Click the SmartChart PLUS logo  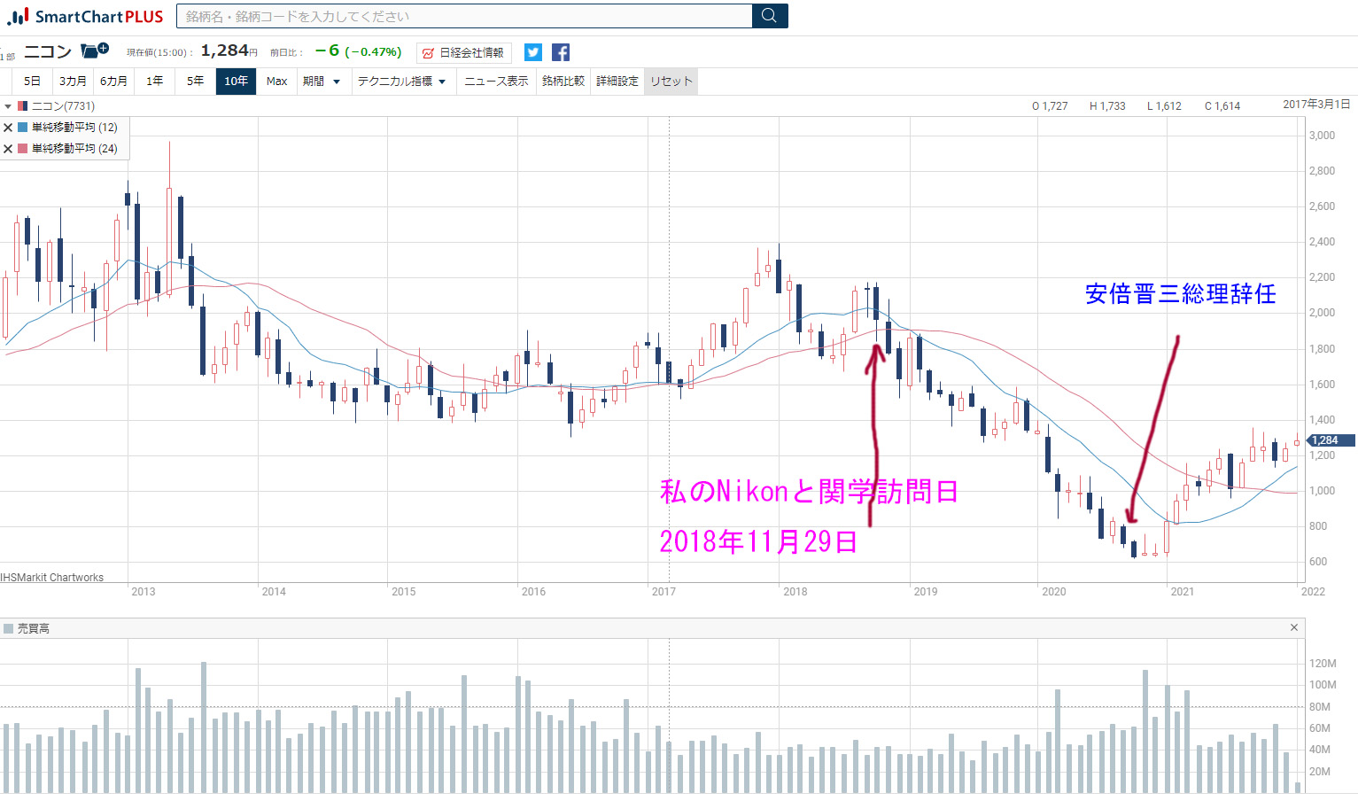(85, 16)
